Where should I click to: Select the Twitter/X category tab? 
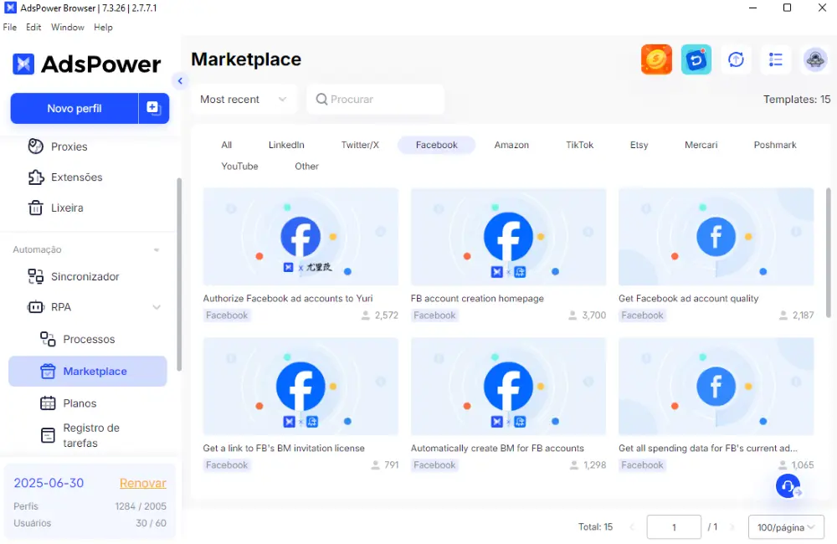[x=360, y=145]
